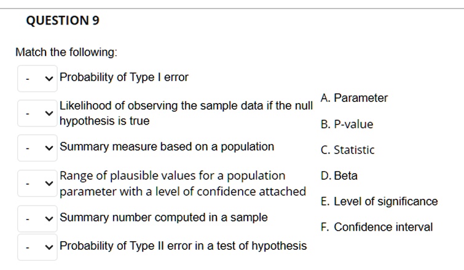Click answer option C. Statistic

pyautogui.click(x=347, y=150)
